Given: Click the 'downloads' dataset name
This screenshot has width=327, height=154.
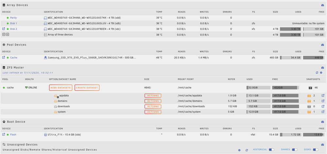Looking at the screenshot, I should click(x=64, y=106).
